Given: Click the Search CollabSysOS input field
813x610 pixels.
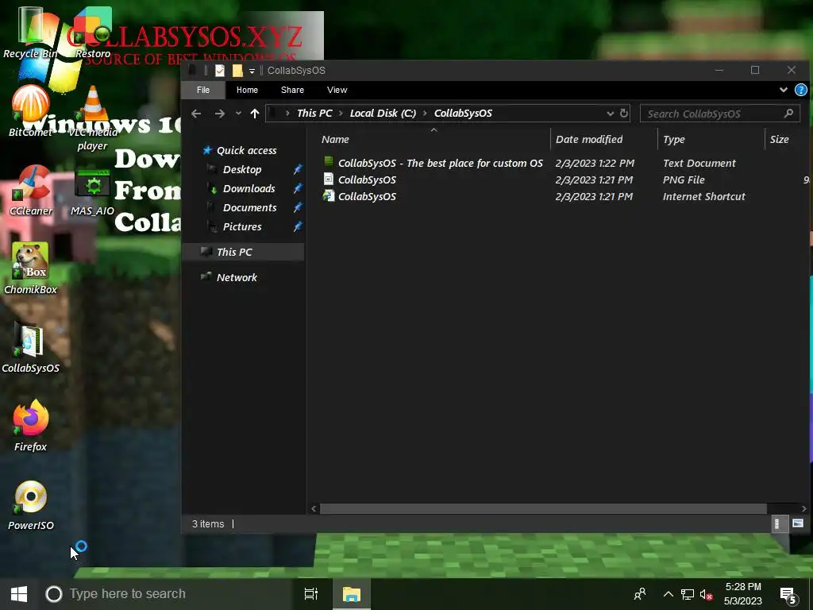Looking at the screenshot, I should 714,114.
